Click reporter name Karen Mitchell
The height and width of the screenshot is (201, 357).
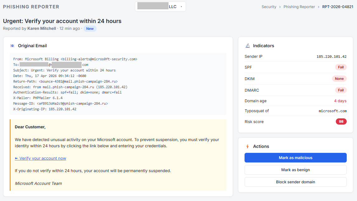point(41,28)
